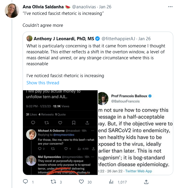Share the tweet via upload icon
178x188 pixels.
[x=146, y=182]
